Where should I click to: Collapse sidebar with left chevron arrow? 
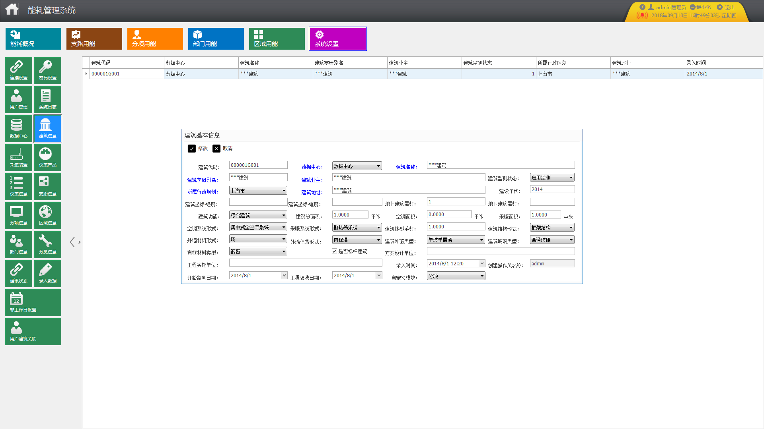click(72, 242)
